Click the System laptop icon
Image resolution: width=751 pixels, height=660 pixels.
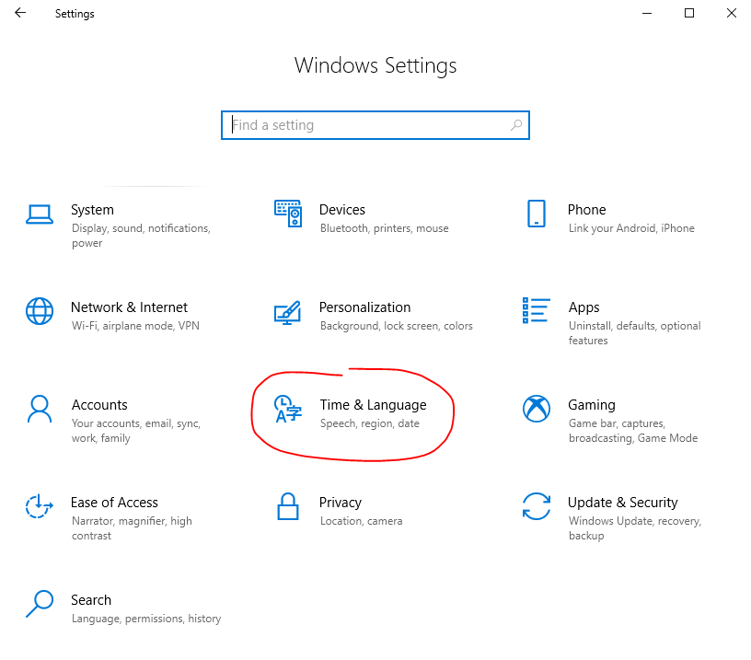[40, 214]
